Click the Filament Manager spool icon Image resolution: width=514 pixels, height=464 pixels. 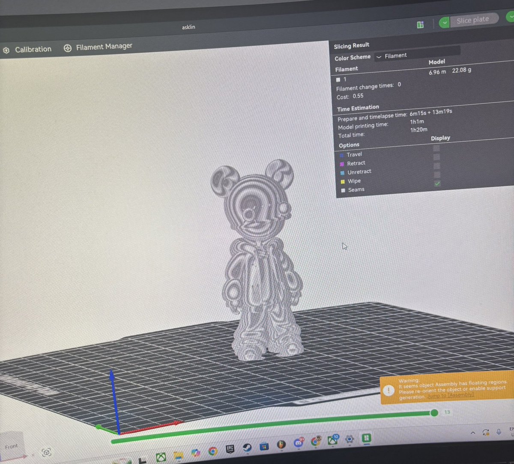tap(67, 48)
